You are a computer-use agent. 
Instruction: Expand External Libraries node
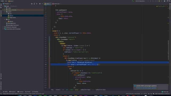tap(3, 27)
